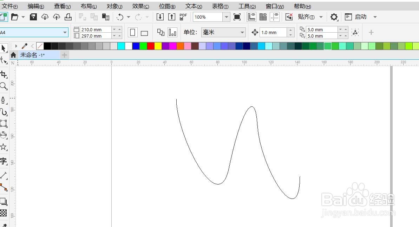Click the nudge distance field 1.0 mm
The height and width of the screenshot is (227, 419).
[273, 33]
